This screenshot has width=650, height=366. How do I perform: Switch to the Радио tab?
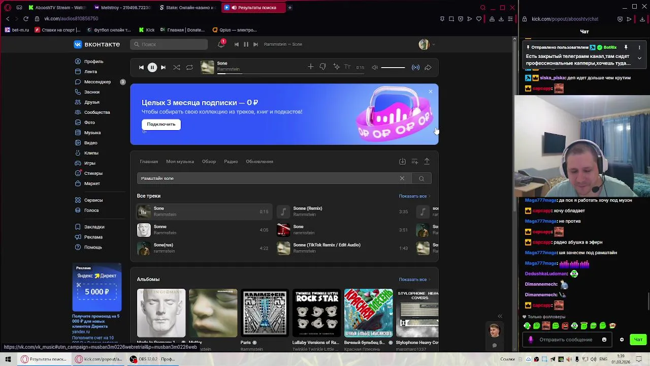pos(231,162)
